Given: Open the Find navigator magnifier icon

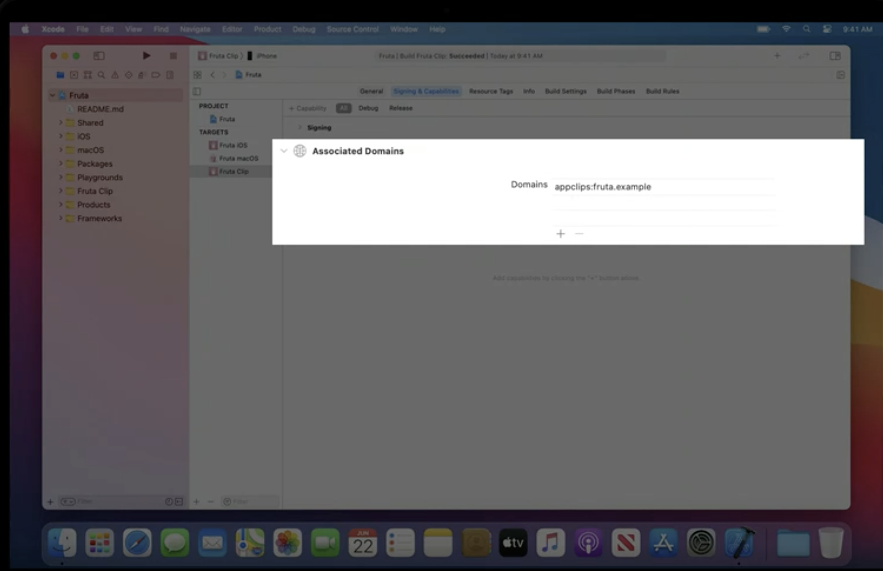Looking at the screenshot, I should 101,75.
